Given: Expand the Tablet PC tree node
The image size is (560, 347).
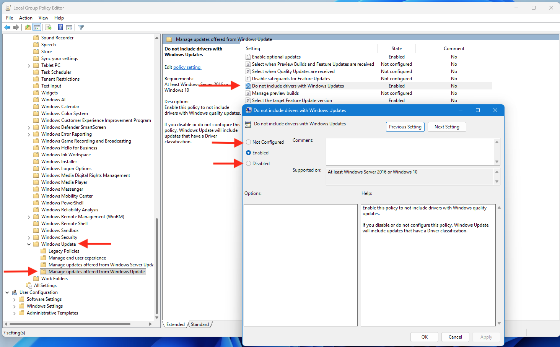Looking at the screenshot, I should tap(29, 65).
